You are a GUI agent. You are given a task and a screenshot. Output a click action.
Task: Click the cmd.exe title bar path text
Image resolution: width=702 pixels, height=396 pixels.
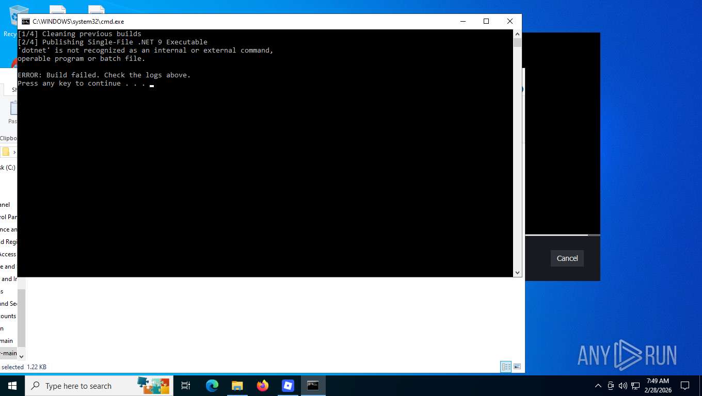(78, 22)
